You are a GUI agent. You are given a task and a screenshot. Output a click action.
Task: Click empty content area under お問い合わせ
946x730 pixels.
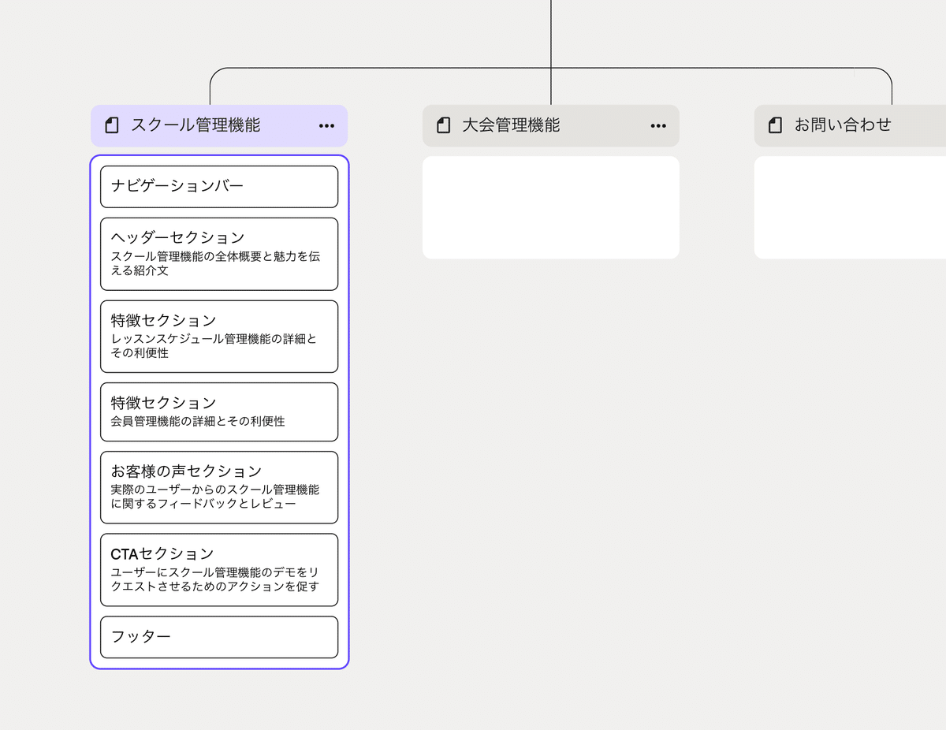point(850,207)
